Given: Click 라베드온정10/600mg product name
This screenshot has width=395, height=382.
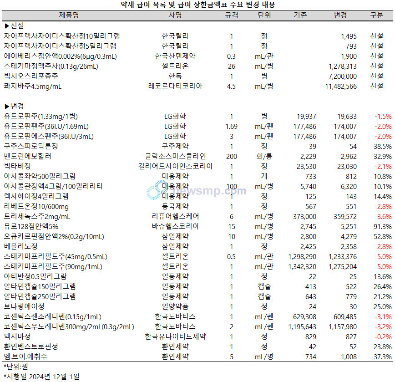Looking at the screenshot, I should (x=36, y=207).
